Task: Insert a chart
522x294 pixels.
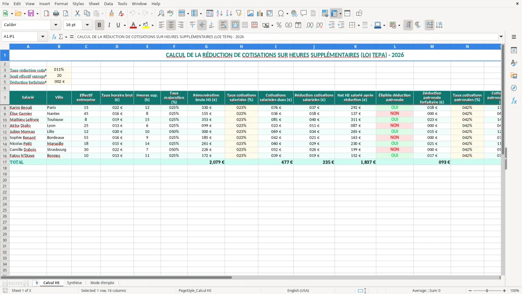Action: point(260,14)
